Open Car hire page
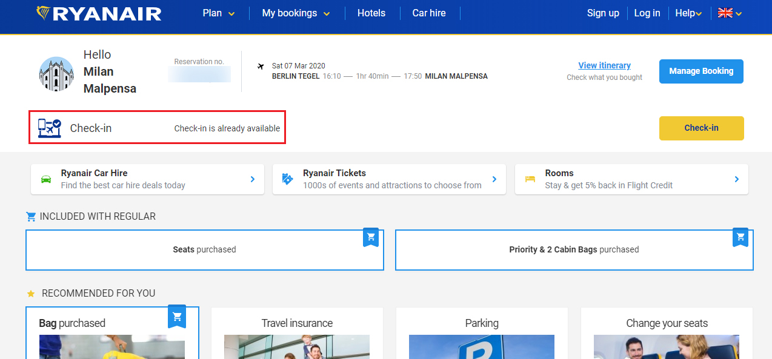This screenshot has width=772, height=359. click(x=429, y=13)
